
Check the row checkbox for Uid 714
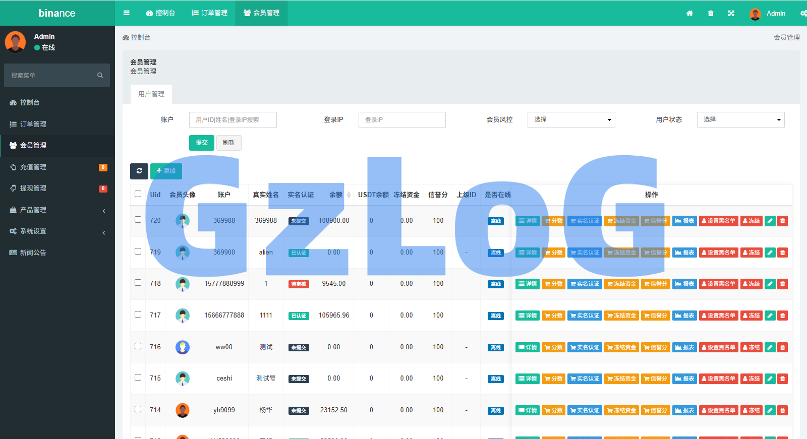pyautogui.click(x=138, y=409)
